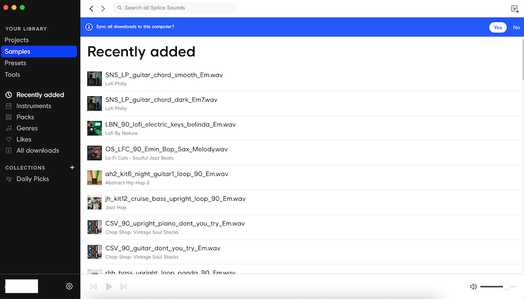
Task: Click the Recently added clock icon
Action: coord(9,95)
